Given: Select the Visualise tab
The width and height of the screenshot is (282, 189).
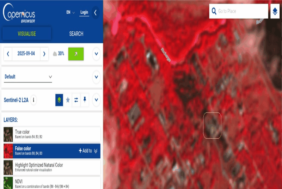Looking at the screenshot, I should 27,34.
